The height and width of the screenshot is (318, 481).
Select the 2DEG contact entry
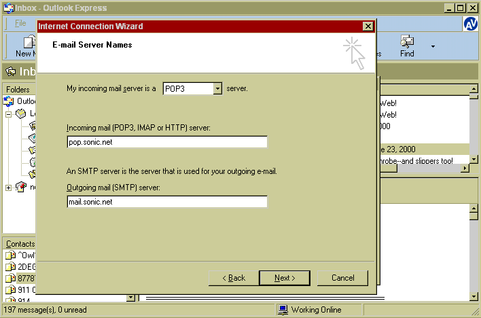20,266
